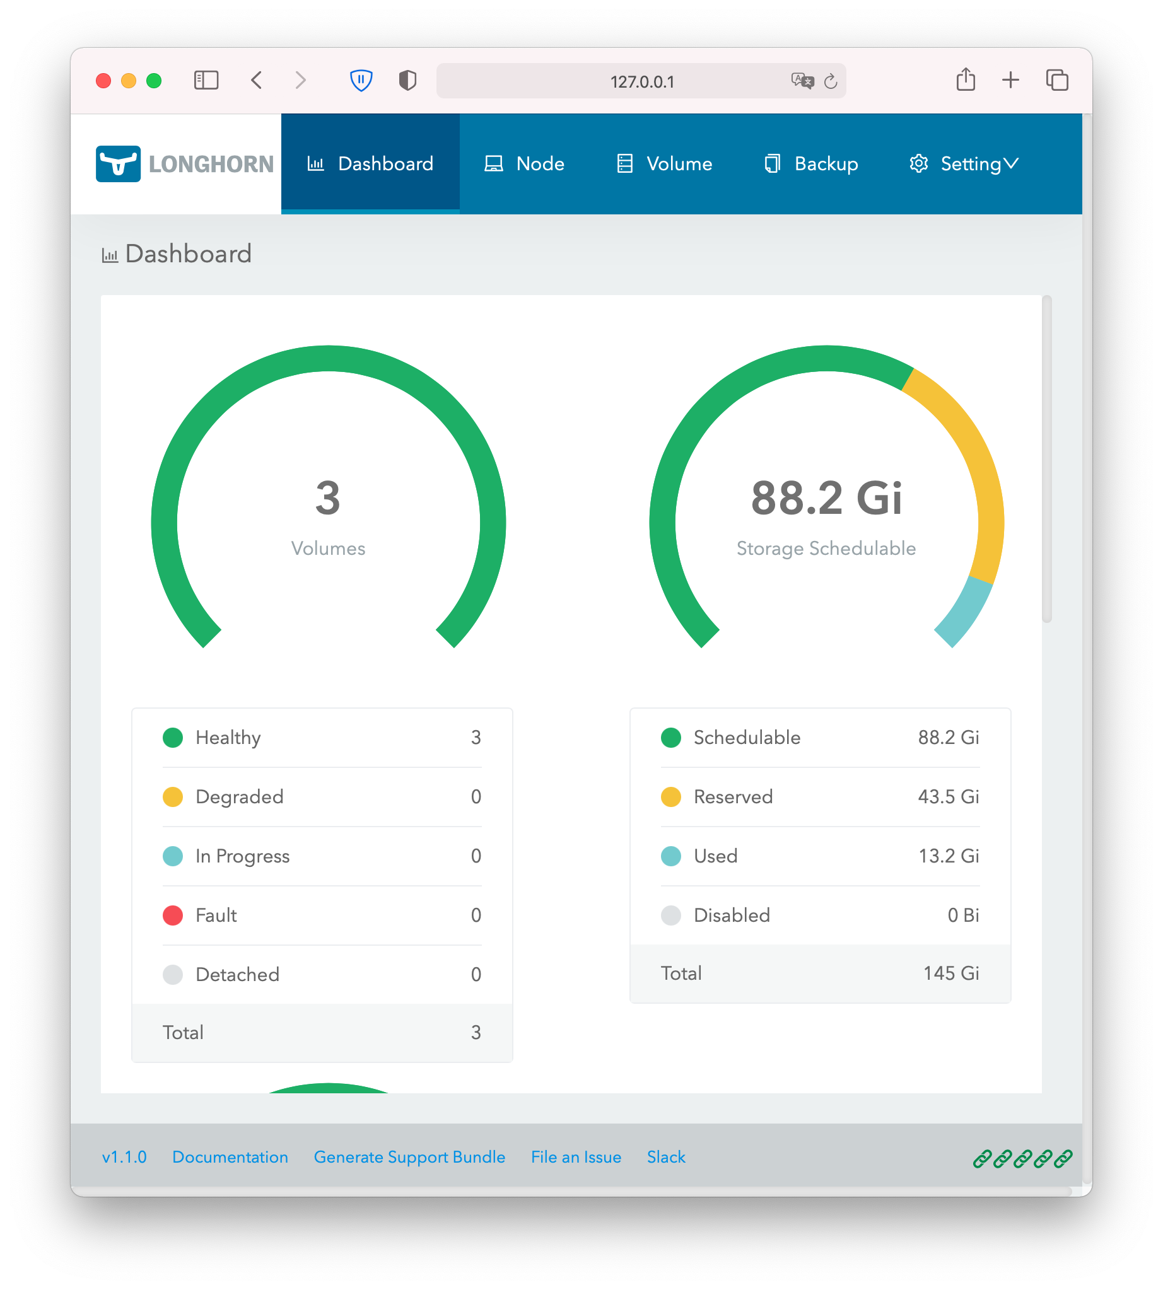This screenshot has width=1163, height=1290.
Task: Click the dashboard panel vertical scrollbar
Action: [1046, 459]
